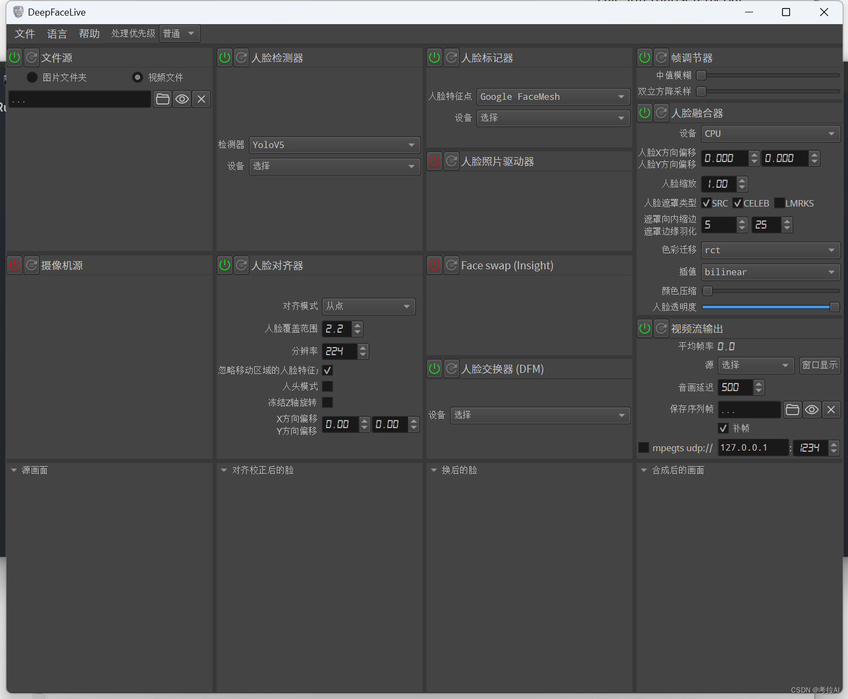Reset 人脸检测器 module settings
The width and height of the screenshot is (848, 699).
click(242, 57)
